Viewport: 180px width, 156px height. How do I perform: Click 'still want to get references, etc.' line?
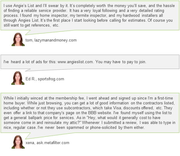[x=31, y=25]
